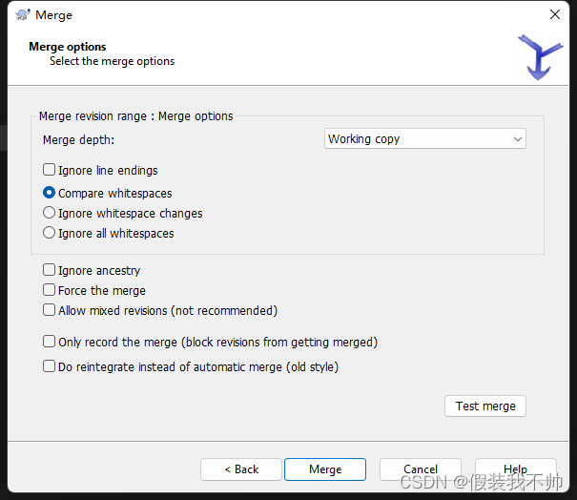Click the Merge depth: label
The image size is (577, 500).
pyautogui.click(x=79, y=140)
